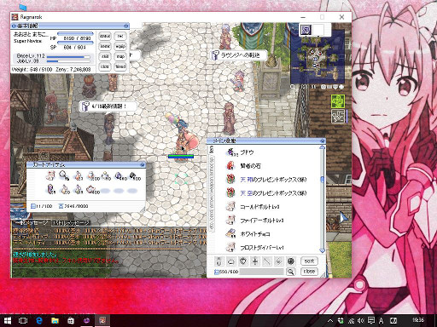Select the red sage stone item icon
Image resolution: width=437 pixels, height=327 pixels.
pos(230,165)
